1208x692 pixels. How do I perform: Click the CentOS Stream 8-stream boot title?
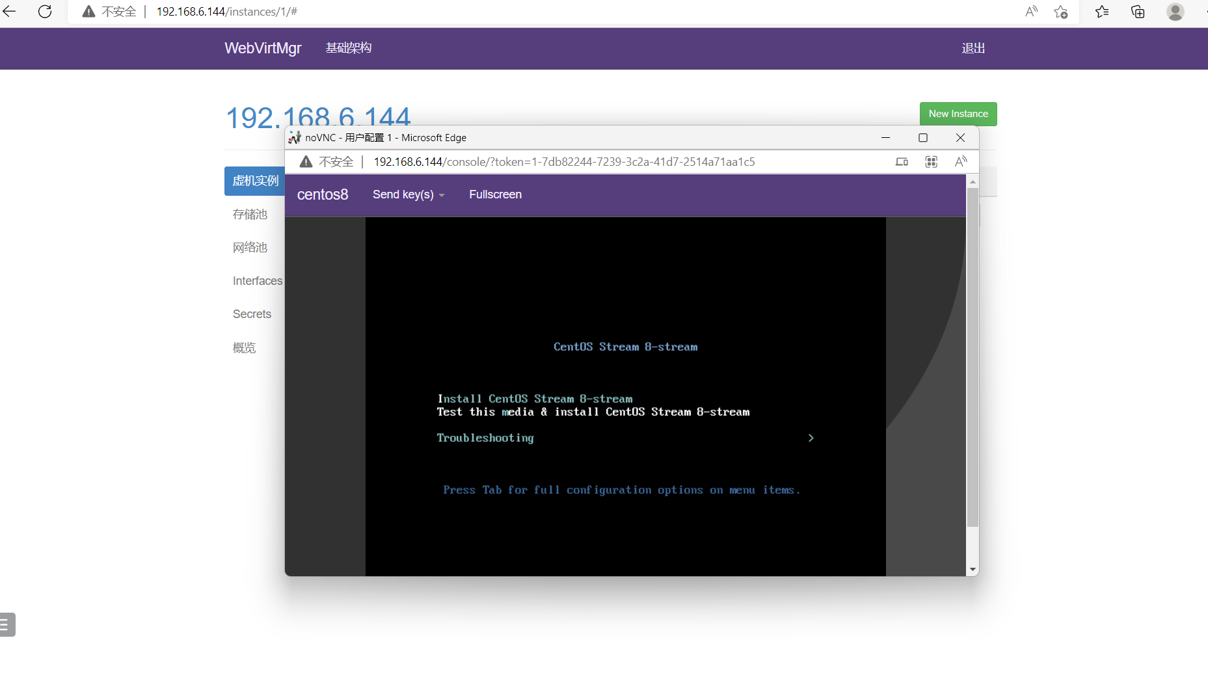pyautogui.click(x=626, y=347)
